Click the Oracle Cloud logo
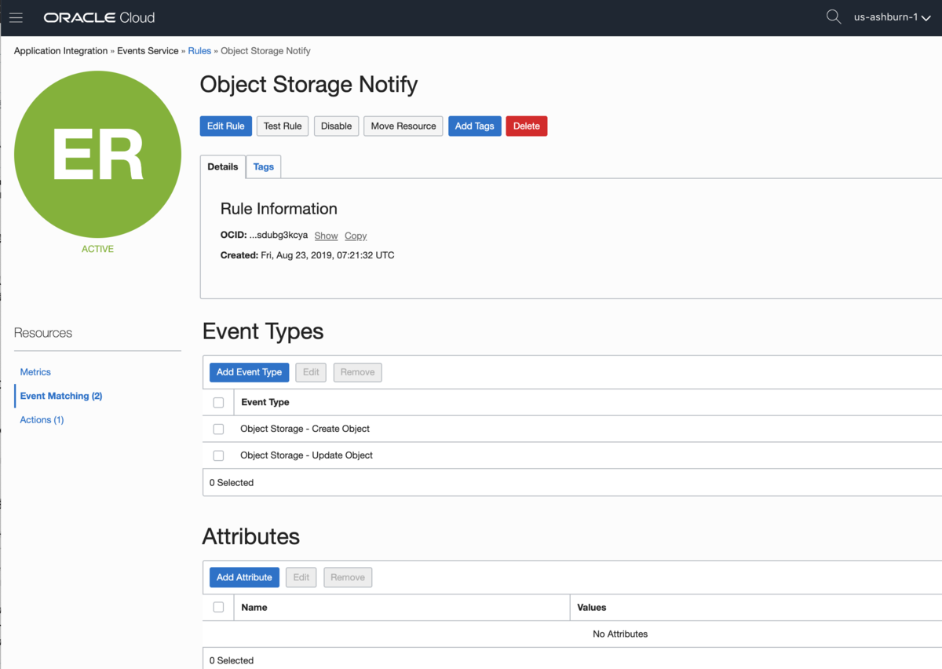The height and width of the screenshot is (669, 942). (x=99, y=17)
